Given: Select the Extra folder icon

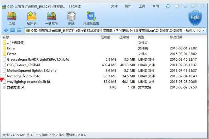Looking at the screenshot, I should 5,48.
